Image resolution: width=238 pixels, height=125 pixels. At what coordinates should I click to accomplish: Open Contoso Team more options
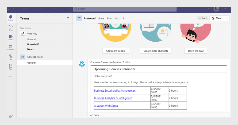point(68,57)
